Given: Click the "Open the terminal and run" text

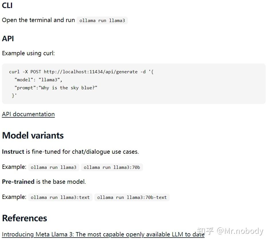Looking at the screenshot, I should click(x=38, y=20).
